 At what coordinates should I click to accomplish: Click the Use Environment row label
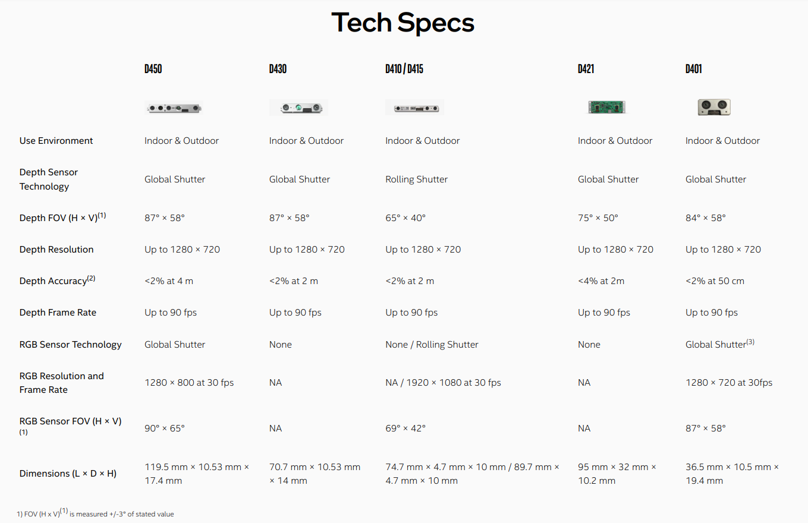coord(56,141)
